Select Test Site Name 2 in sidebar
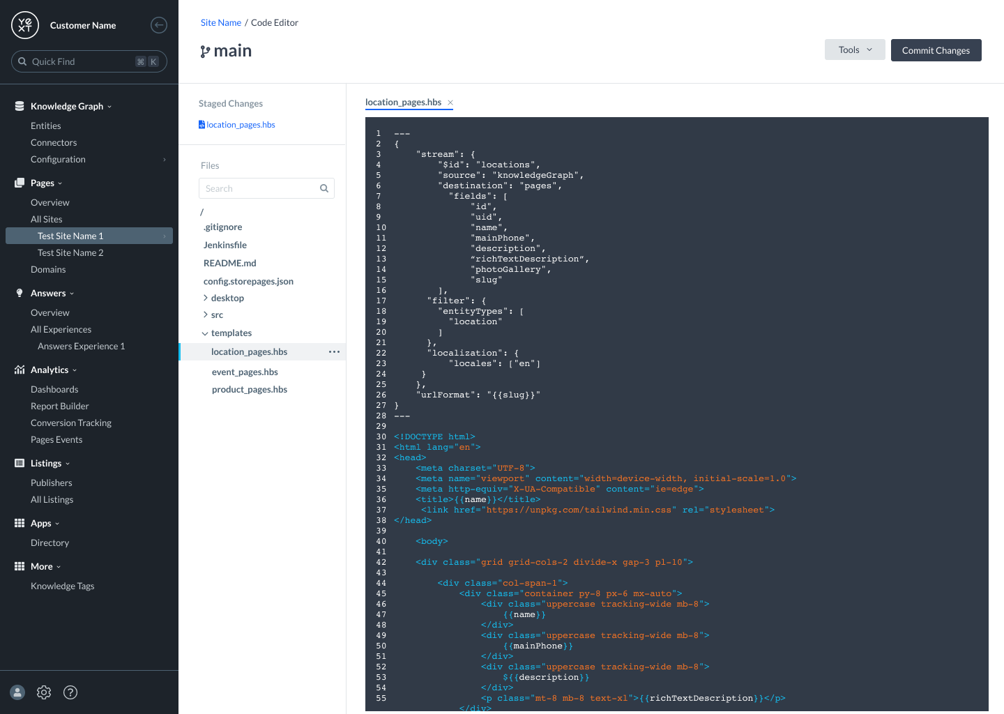This screenshot has width=1004, height=714. pos(70,252)
